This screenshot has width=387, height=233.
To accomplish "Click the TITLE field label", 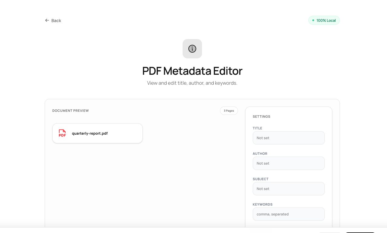I will [257, 128].
